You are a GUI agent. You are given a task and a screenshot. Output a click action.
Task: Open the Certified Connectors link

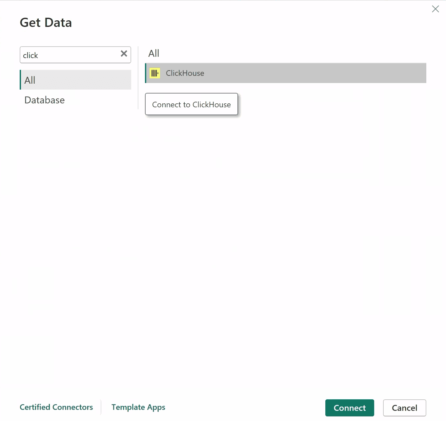click(x=56, y=407)
